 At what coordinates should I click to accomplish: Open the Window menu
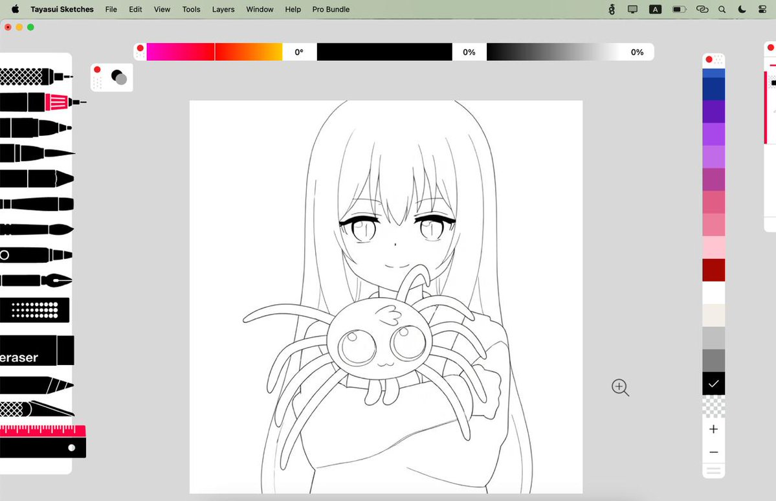coord(260,10)
